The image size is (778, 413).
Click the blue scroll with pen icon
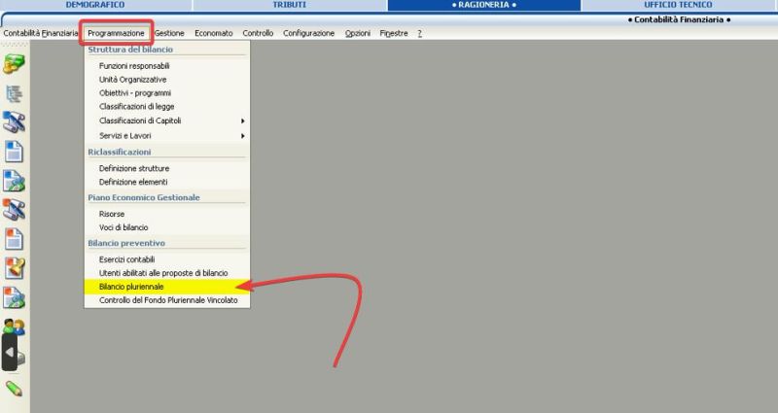(14, 122)
